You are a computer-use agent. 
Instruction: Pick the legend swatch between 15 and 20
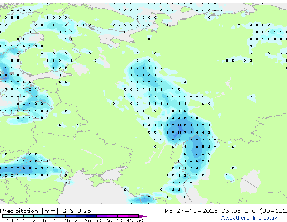point(70,216)
